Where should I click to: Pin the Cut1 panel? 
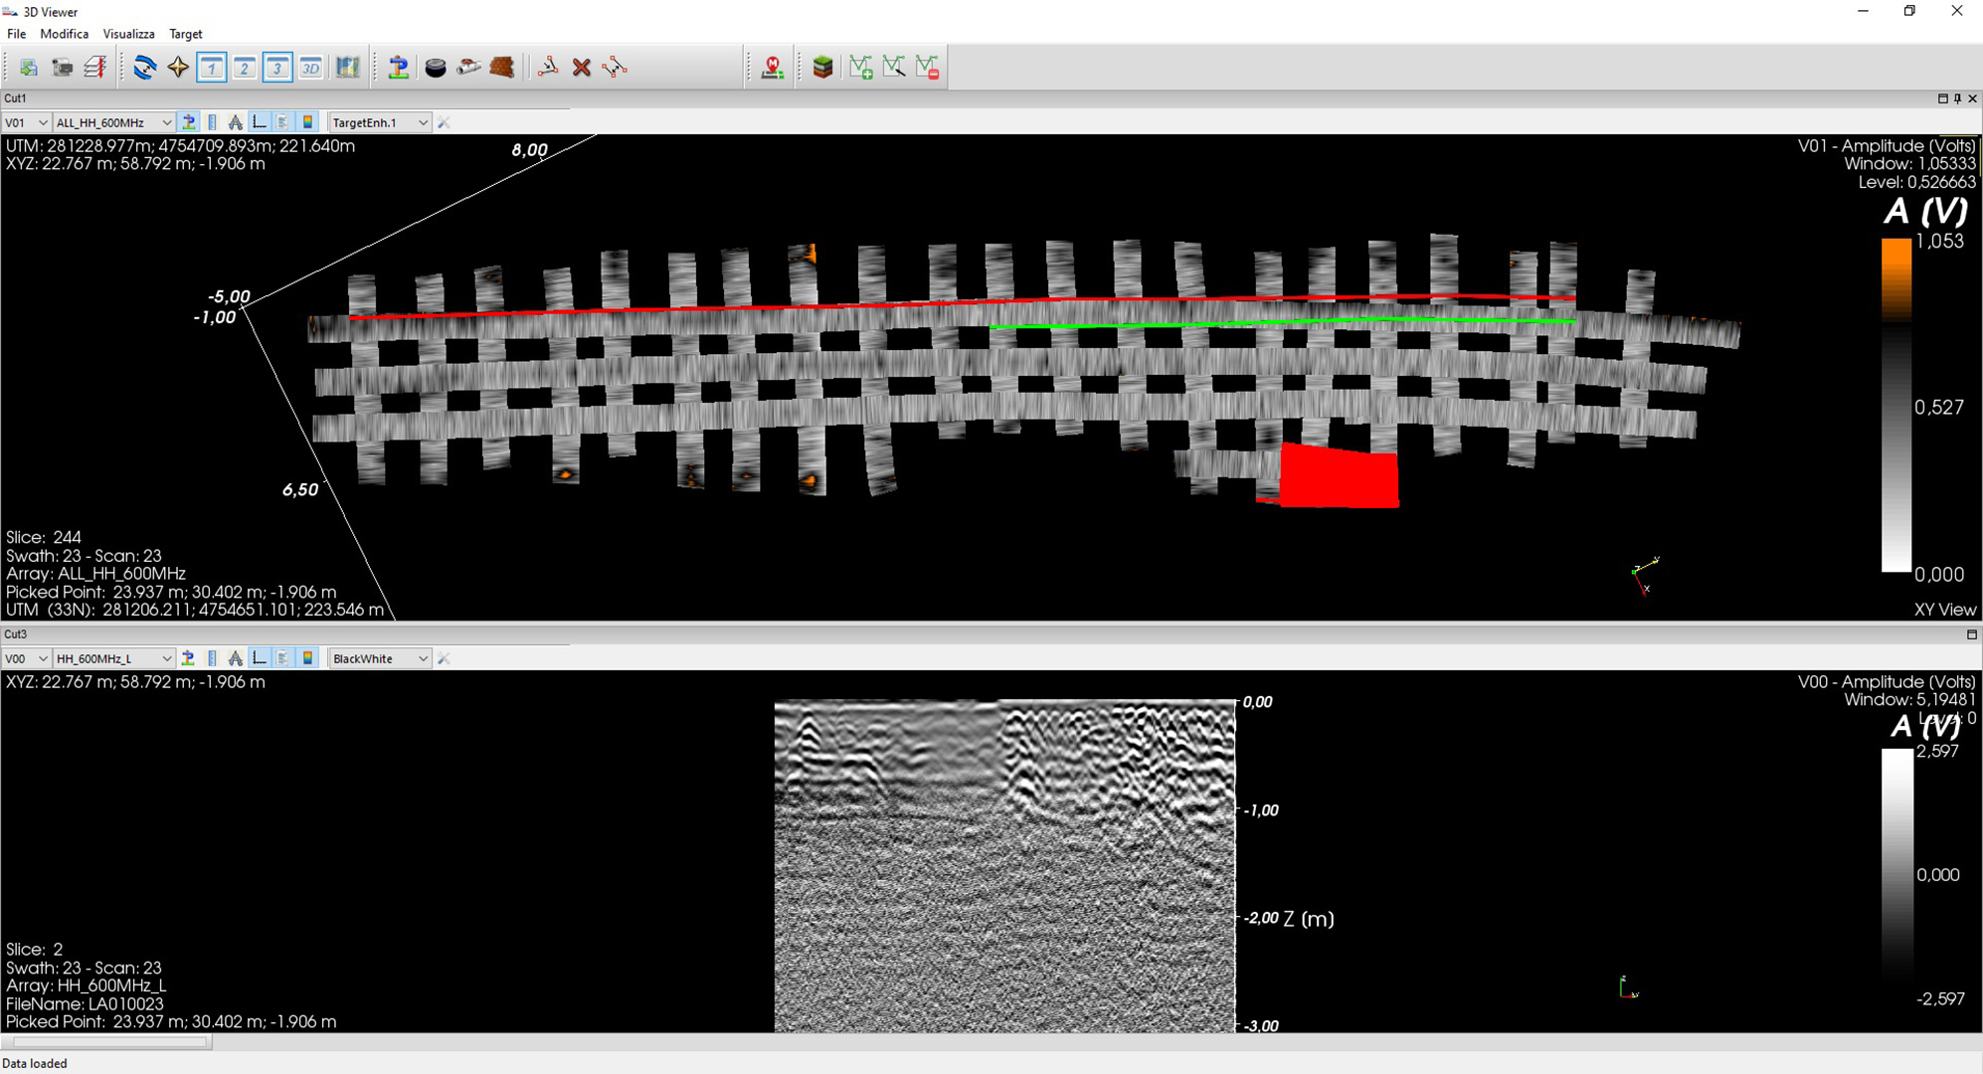click(1957, 98)
